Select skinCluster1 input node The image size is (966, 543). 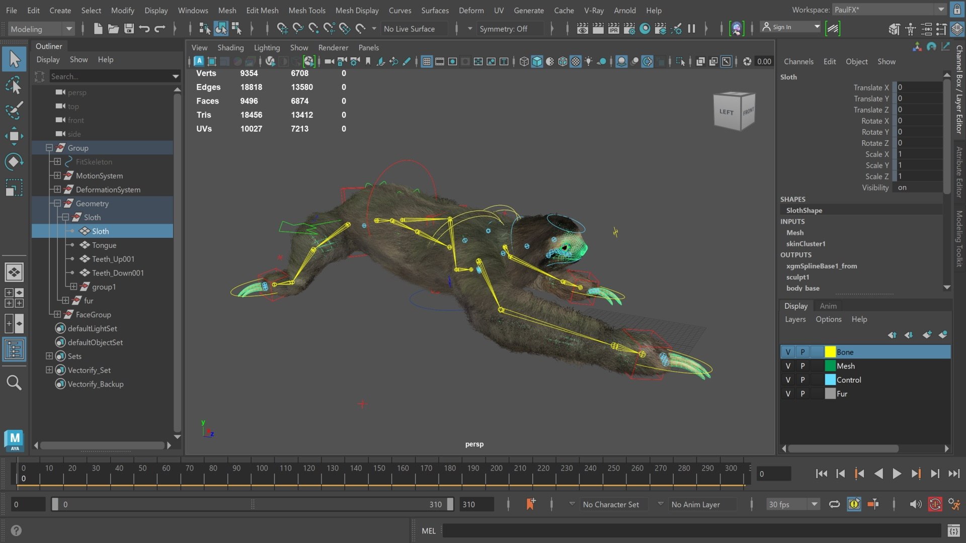point(806,244)
